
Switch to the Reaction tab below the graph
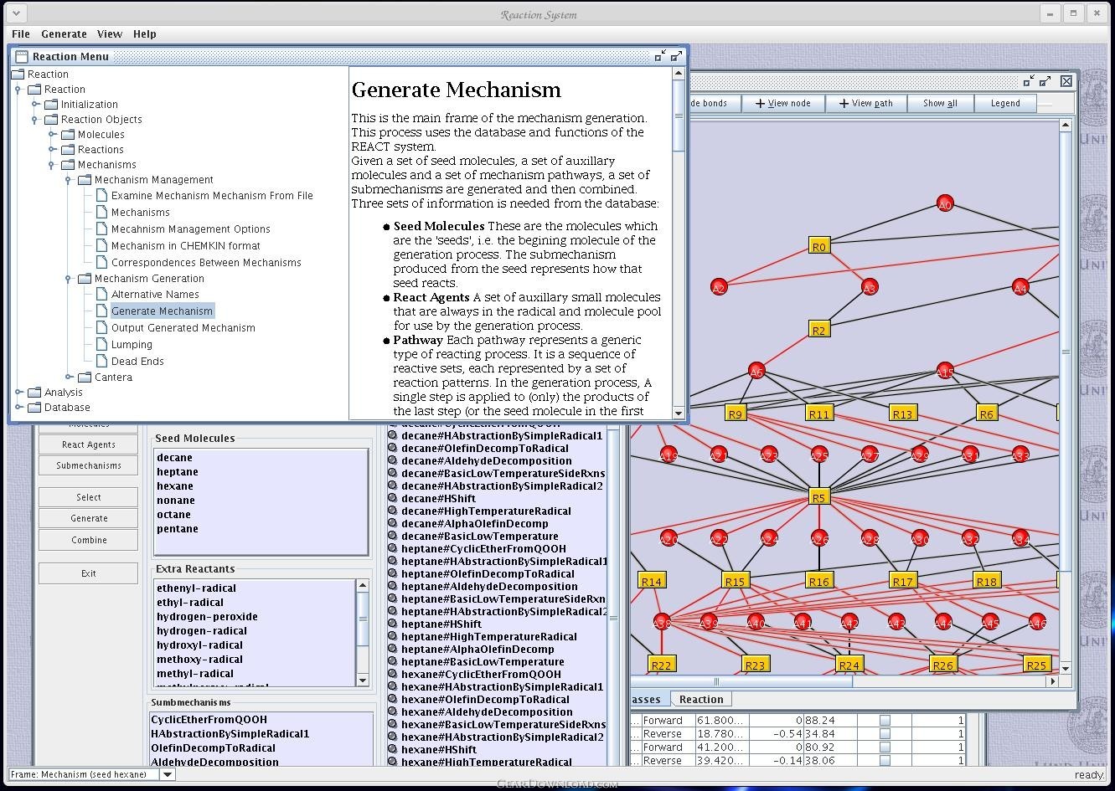point(701,699)
